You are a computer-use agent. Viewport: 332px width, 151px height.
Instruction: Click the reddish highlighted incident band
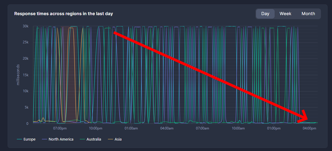(69, 74)
